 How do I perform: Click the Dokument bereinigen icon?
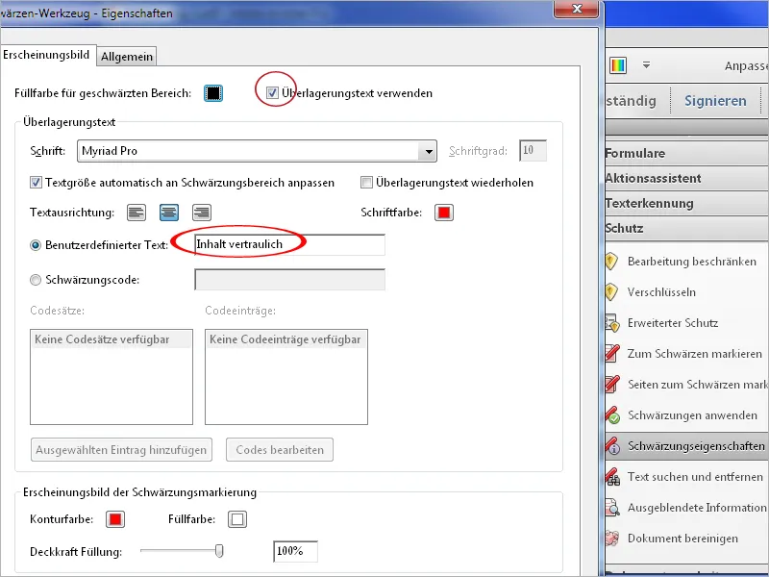612,539
